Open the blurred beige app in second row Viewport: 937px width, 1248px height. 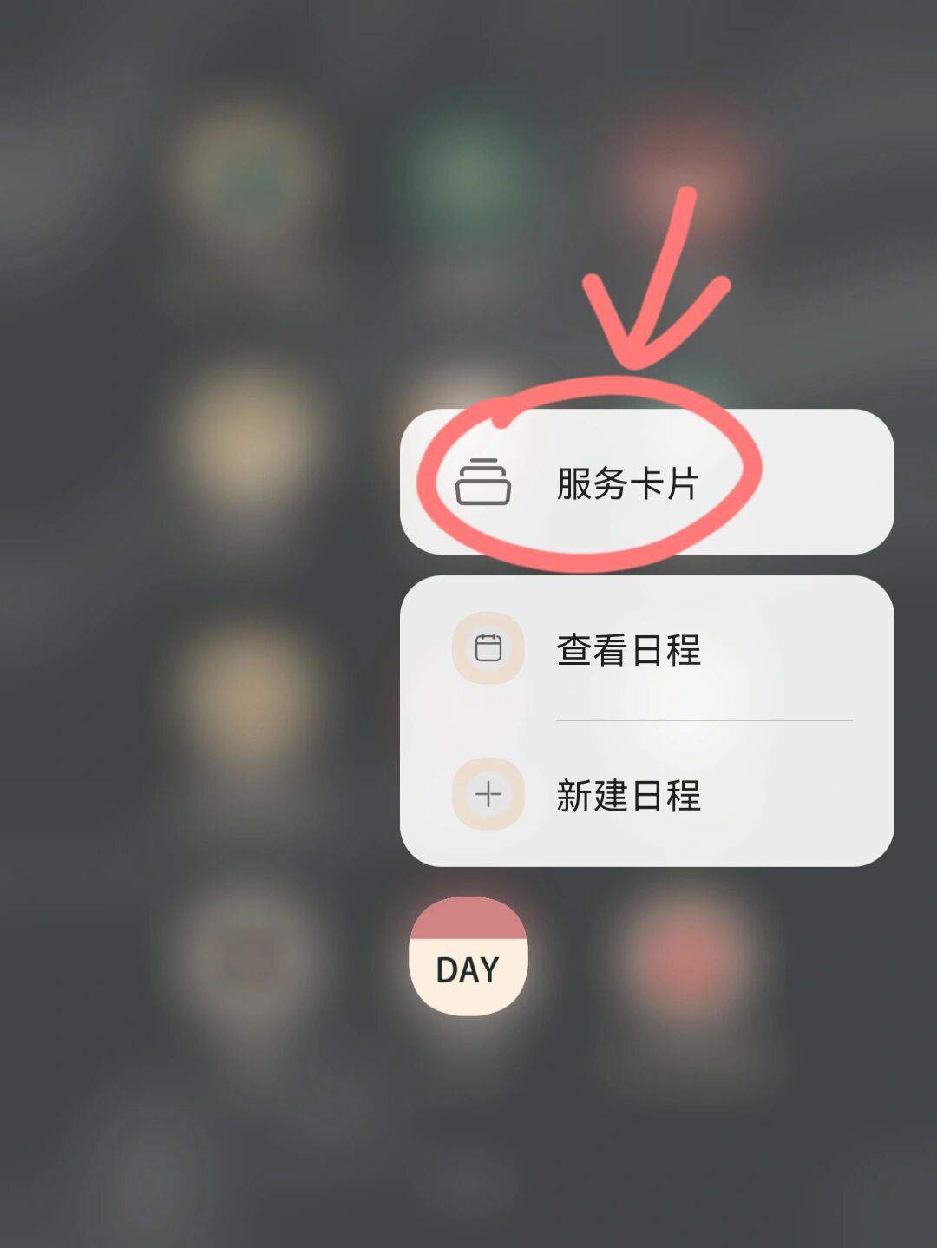[249, 437]
